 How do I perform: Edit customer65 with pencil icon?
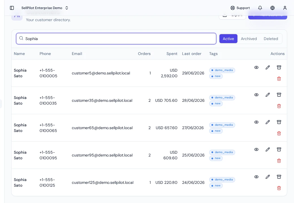pyautogui.click(x=268, y=122)
